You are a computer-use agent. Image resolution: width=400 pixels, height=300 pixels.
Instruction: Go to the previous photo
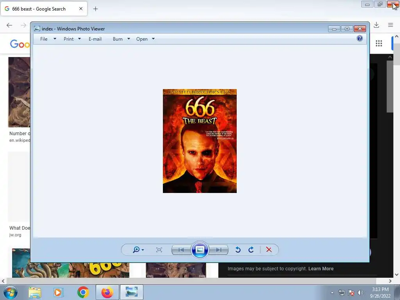(x=181, y=250)
